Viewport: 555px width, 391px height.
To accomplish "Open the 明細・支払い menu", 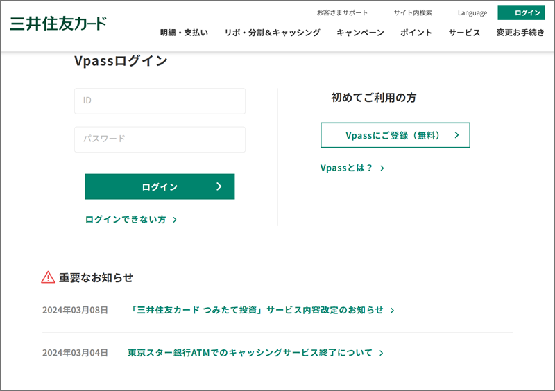I will pos(184,33).
